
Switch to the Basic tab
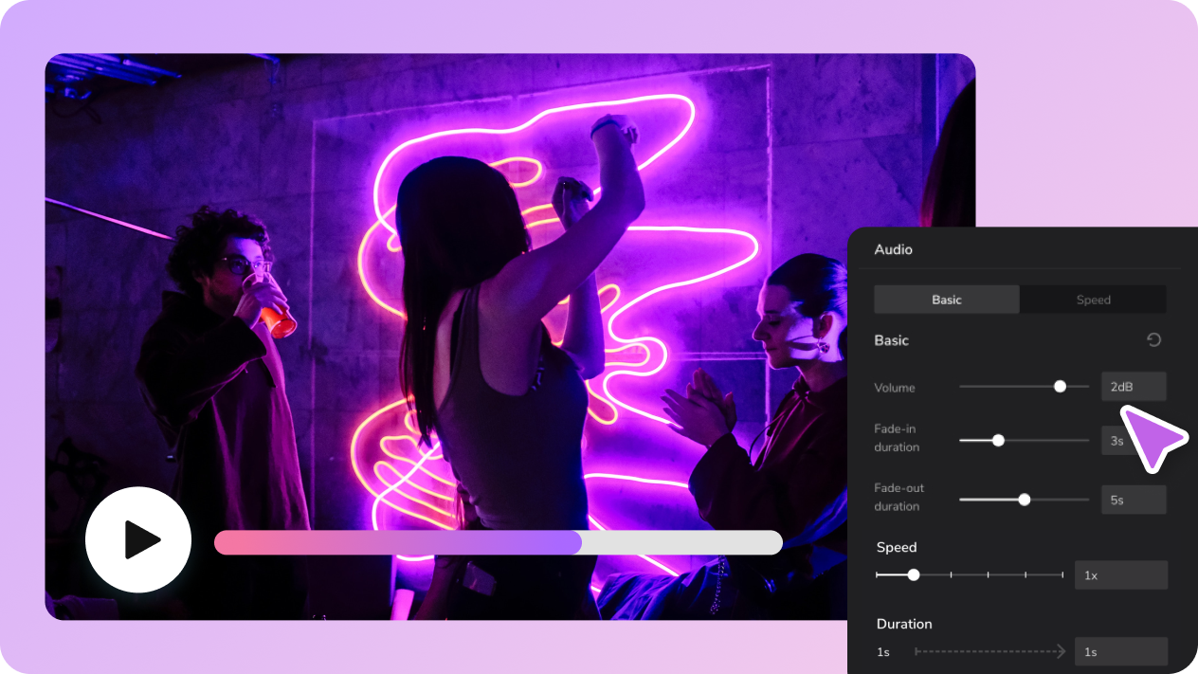tap(947, 300)
